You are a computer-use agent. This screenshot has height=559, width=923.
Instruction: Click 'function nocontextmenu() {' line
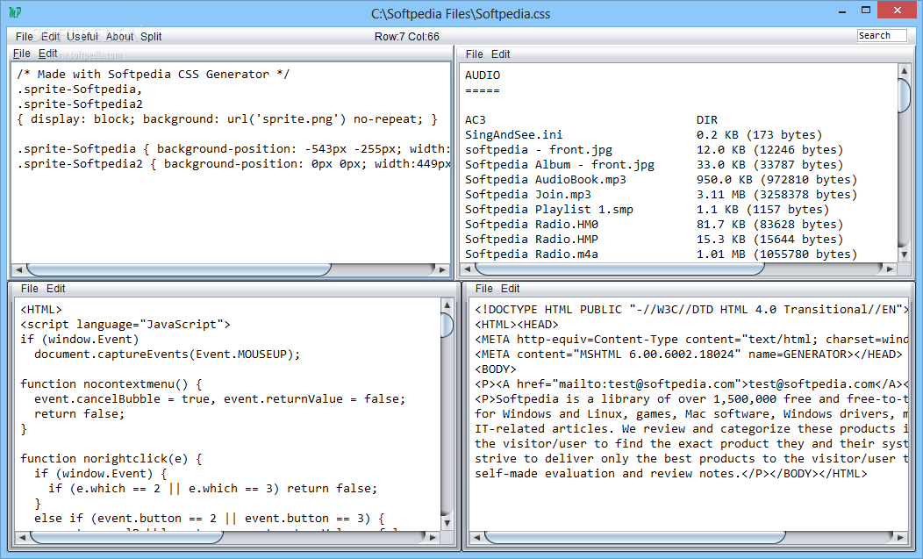click(111, 384)
